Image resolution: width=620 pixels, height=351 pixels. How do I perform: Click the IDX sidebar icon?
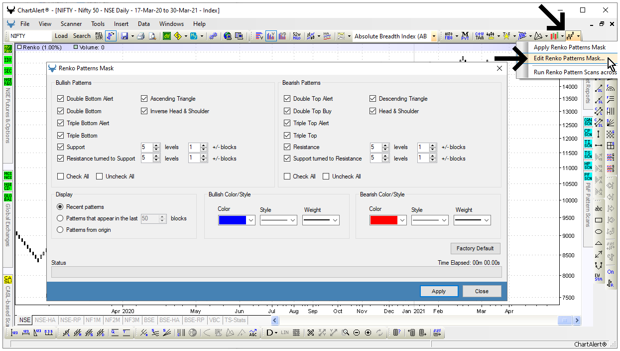point(8,60)
